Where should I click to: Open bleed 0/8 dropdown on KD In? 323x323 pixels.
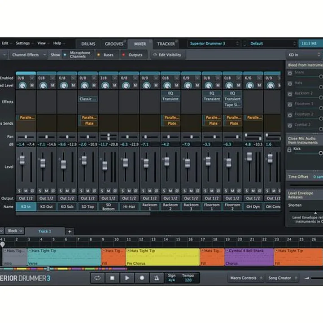(32, 78)
